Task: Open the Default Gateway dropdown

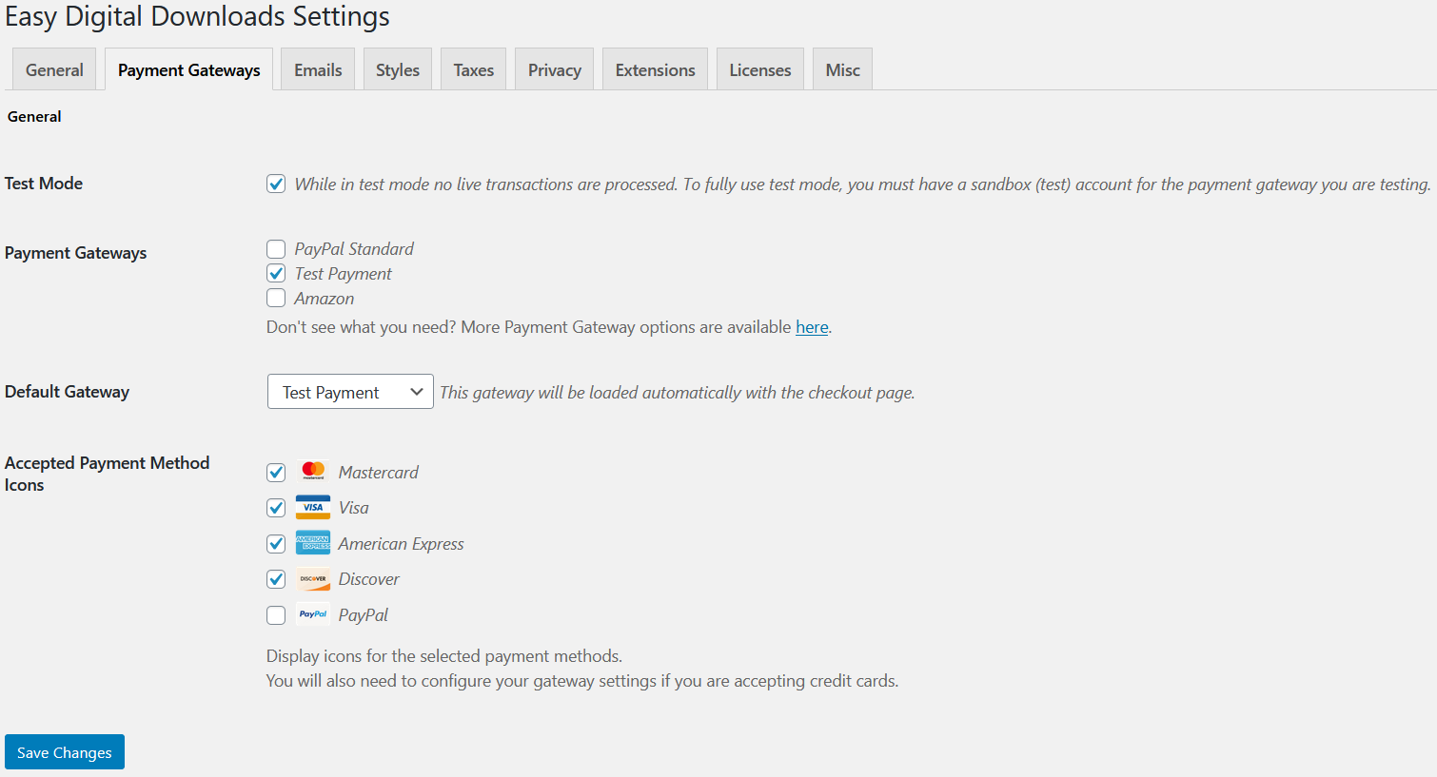Action: click(350, 392)
